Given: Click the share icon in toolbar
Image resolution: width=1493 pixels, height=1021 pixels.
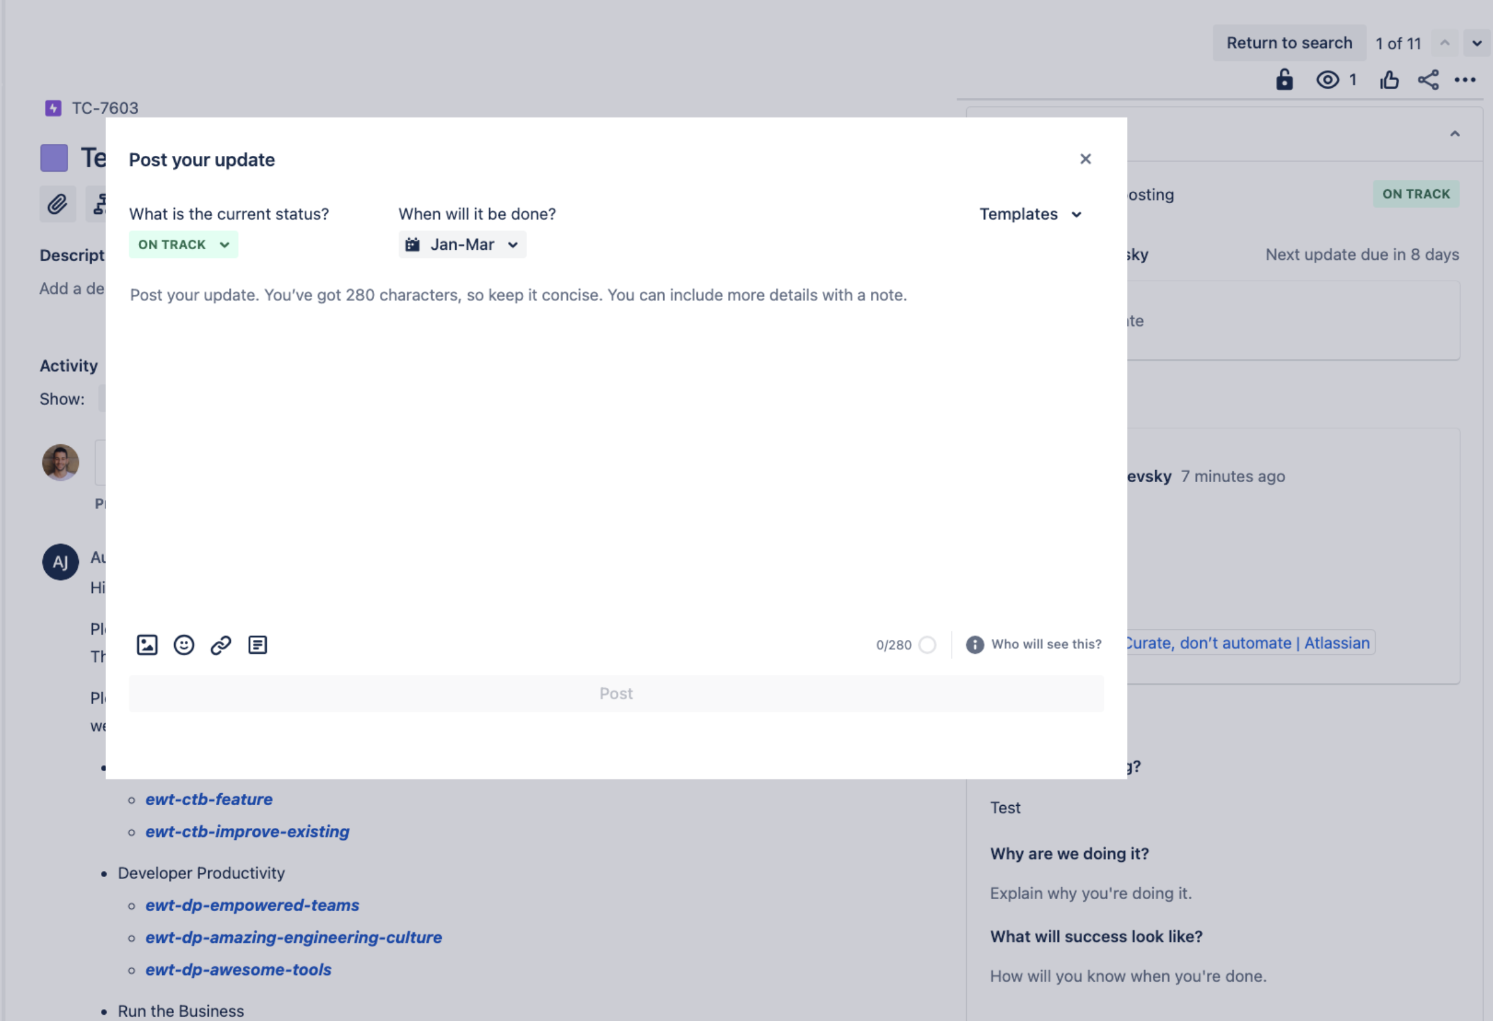Looking at the screenshot, I should click(x=1429, y=81).
